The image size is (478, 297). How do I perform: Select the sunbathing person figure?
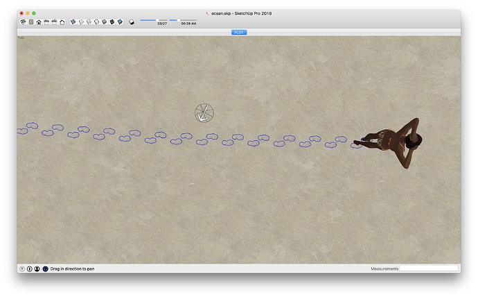(388, 143)
